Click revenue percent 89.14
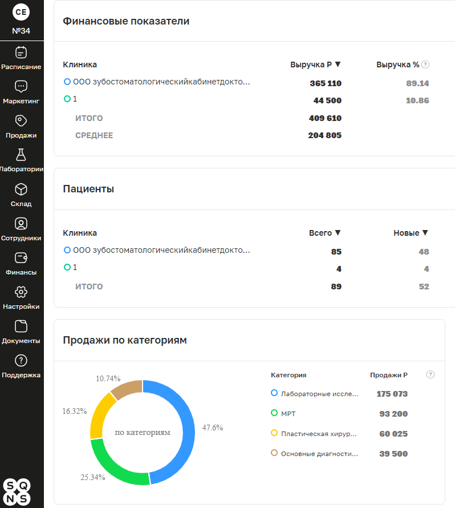455x508 pixels. [417, 83]
